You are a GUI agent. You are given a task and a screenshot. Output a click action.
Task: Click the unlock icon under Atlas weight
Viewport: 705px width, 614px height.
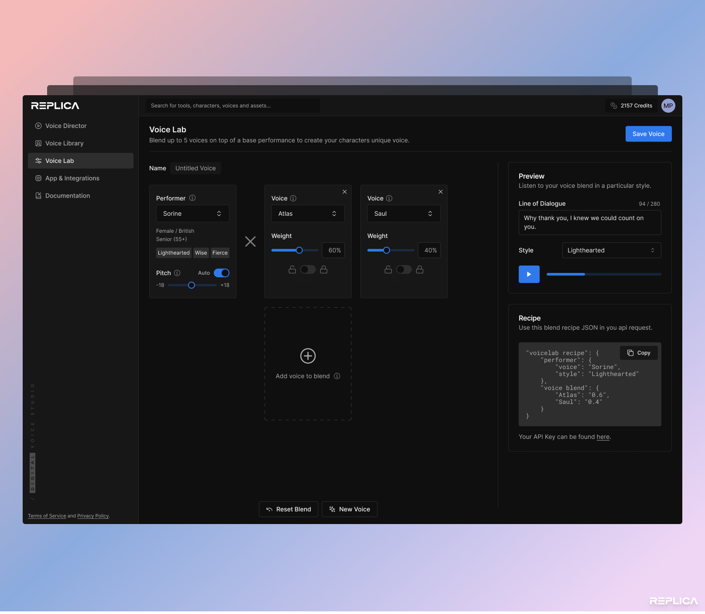tap(292, 269)
